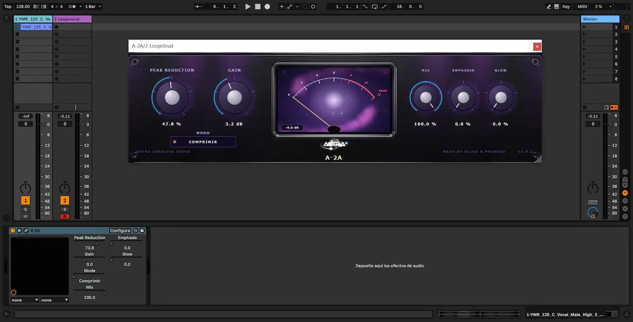The image size is (633, 322).
Task: Toggle track 1 activator button
Action: [x=25, y=200]
